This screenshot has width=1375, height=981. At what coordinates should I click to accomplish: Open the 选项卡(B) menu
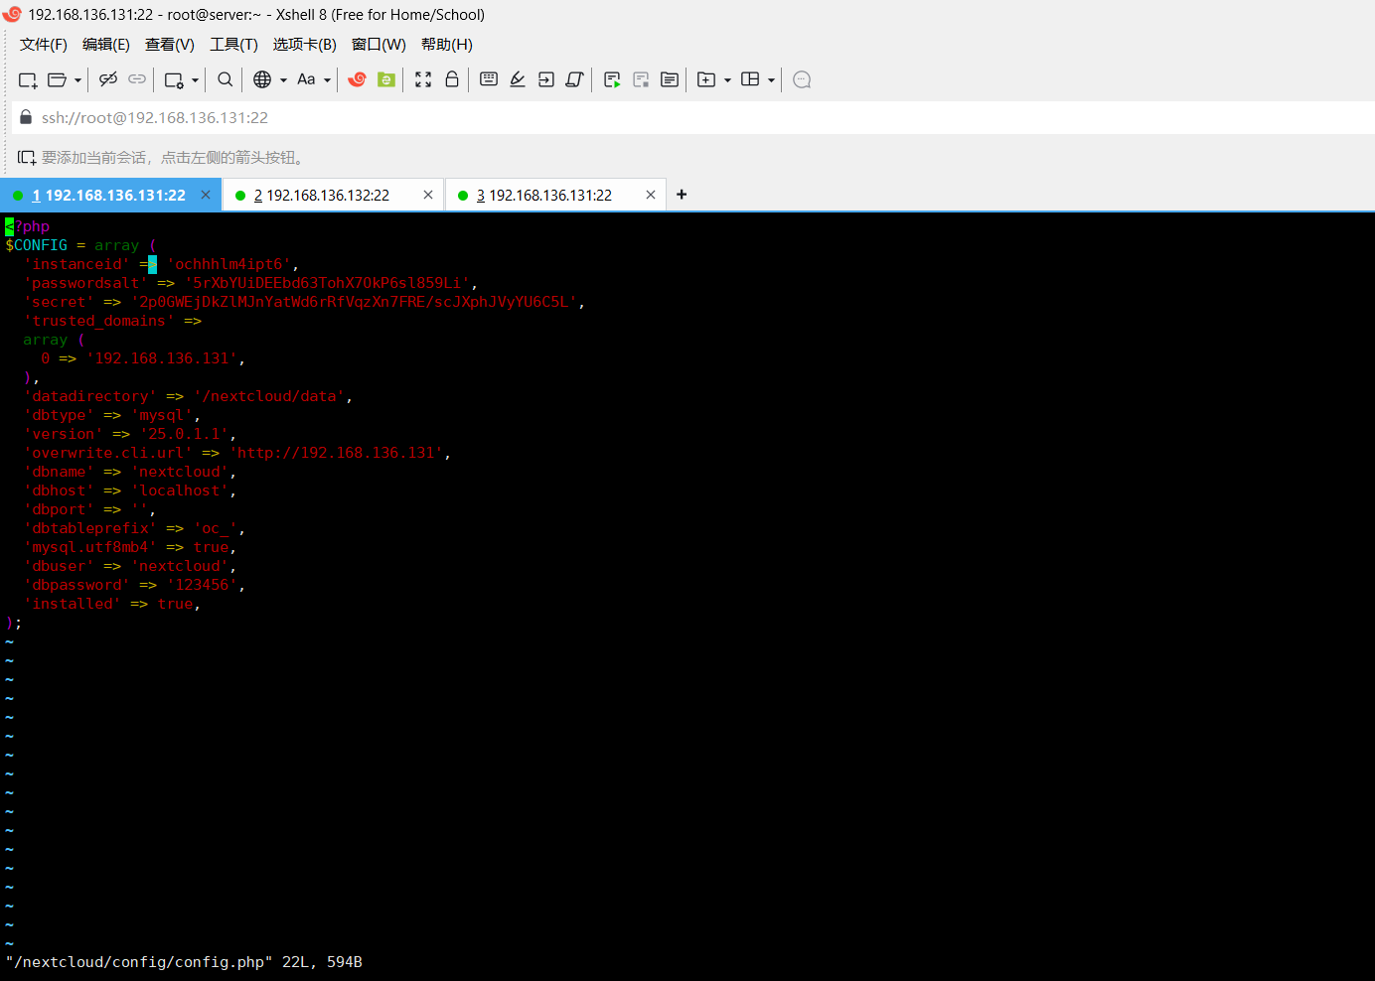click(x=305, y=45)
